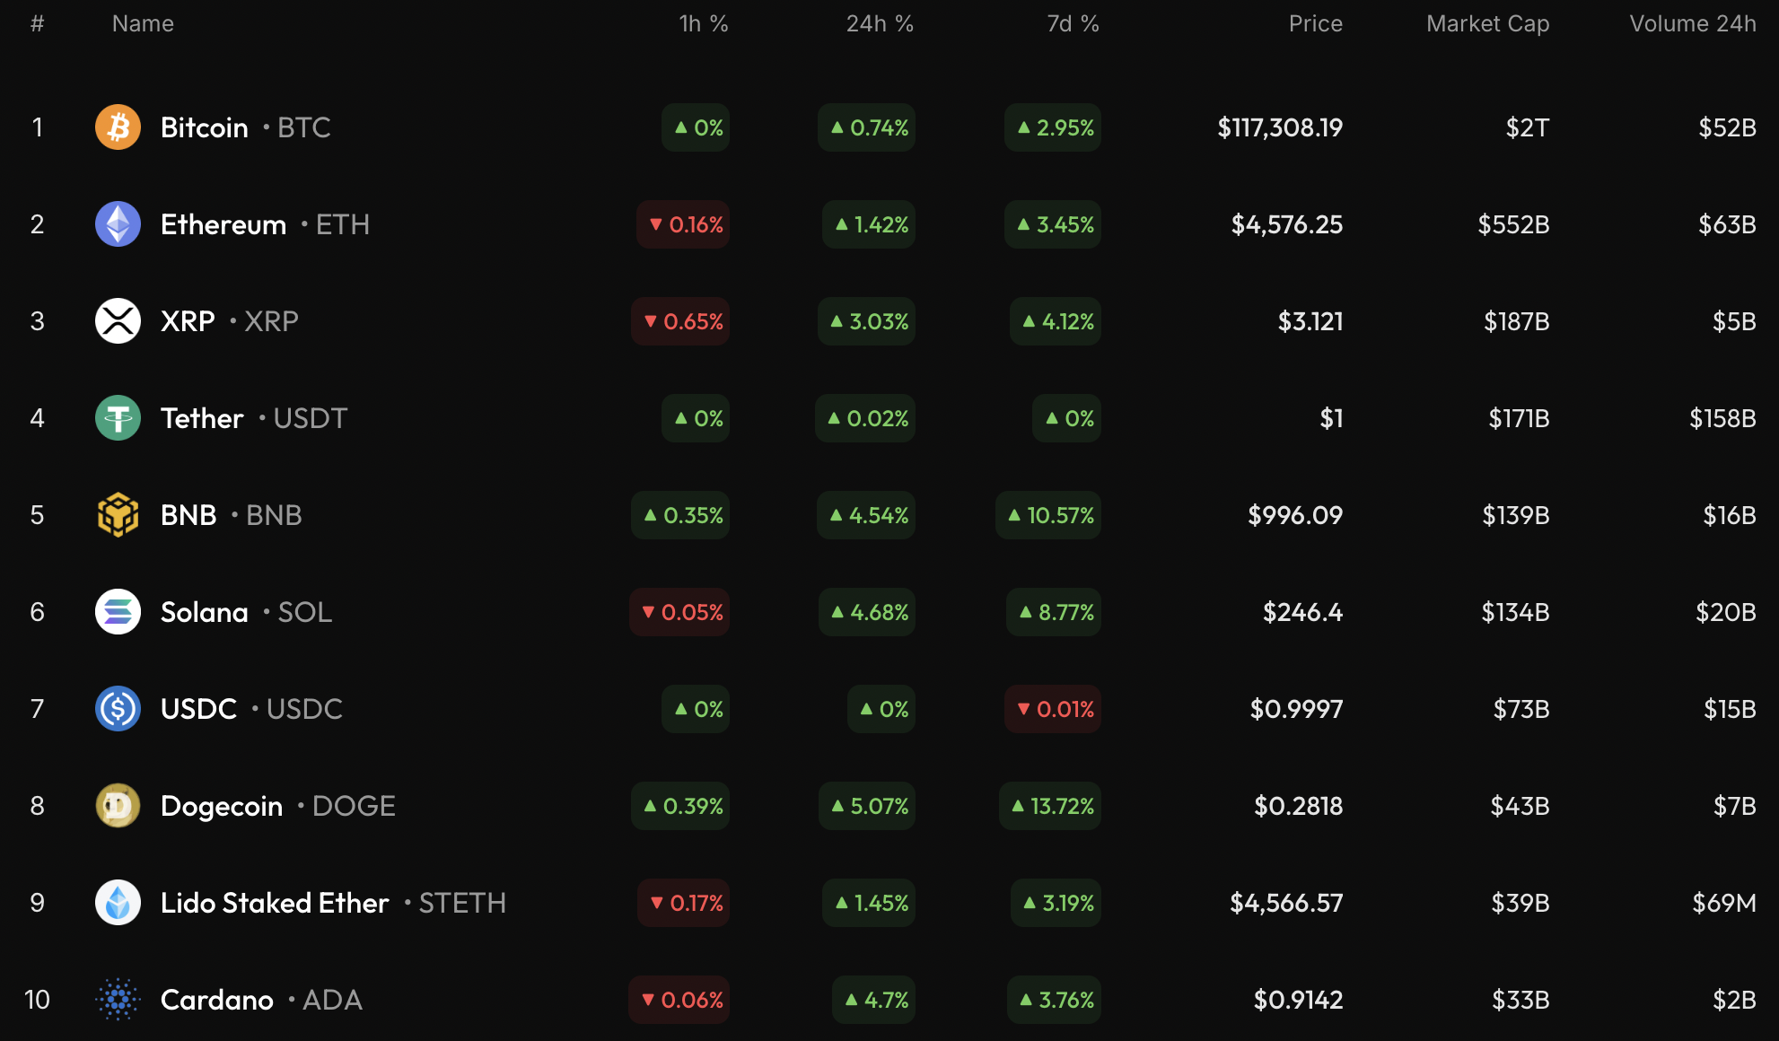The width and height of the screenshot is (1779, 1041).
Task: Sort by Market Cap column header
Action: tap(1487, 24)
